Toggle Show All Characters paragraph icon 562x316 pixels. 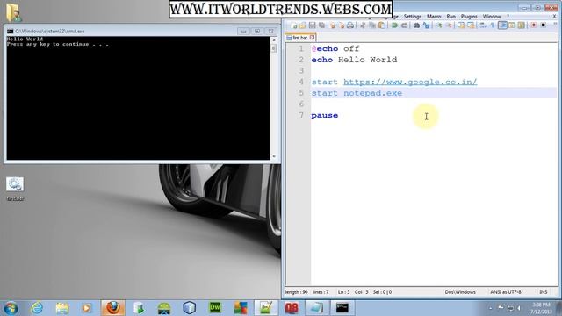click(x=493, y=25)
